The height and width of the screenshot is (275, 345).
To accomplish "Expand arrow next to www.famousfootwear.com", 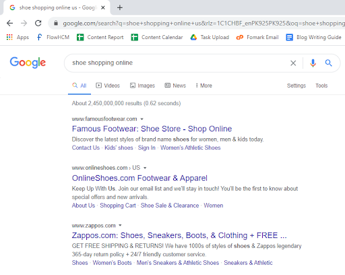I will (x=142, y=119).
